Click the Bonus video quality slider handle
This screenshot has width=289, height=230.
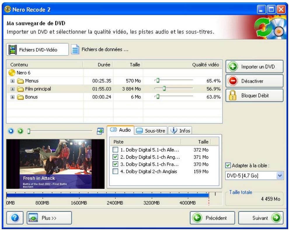coord(158,96)
